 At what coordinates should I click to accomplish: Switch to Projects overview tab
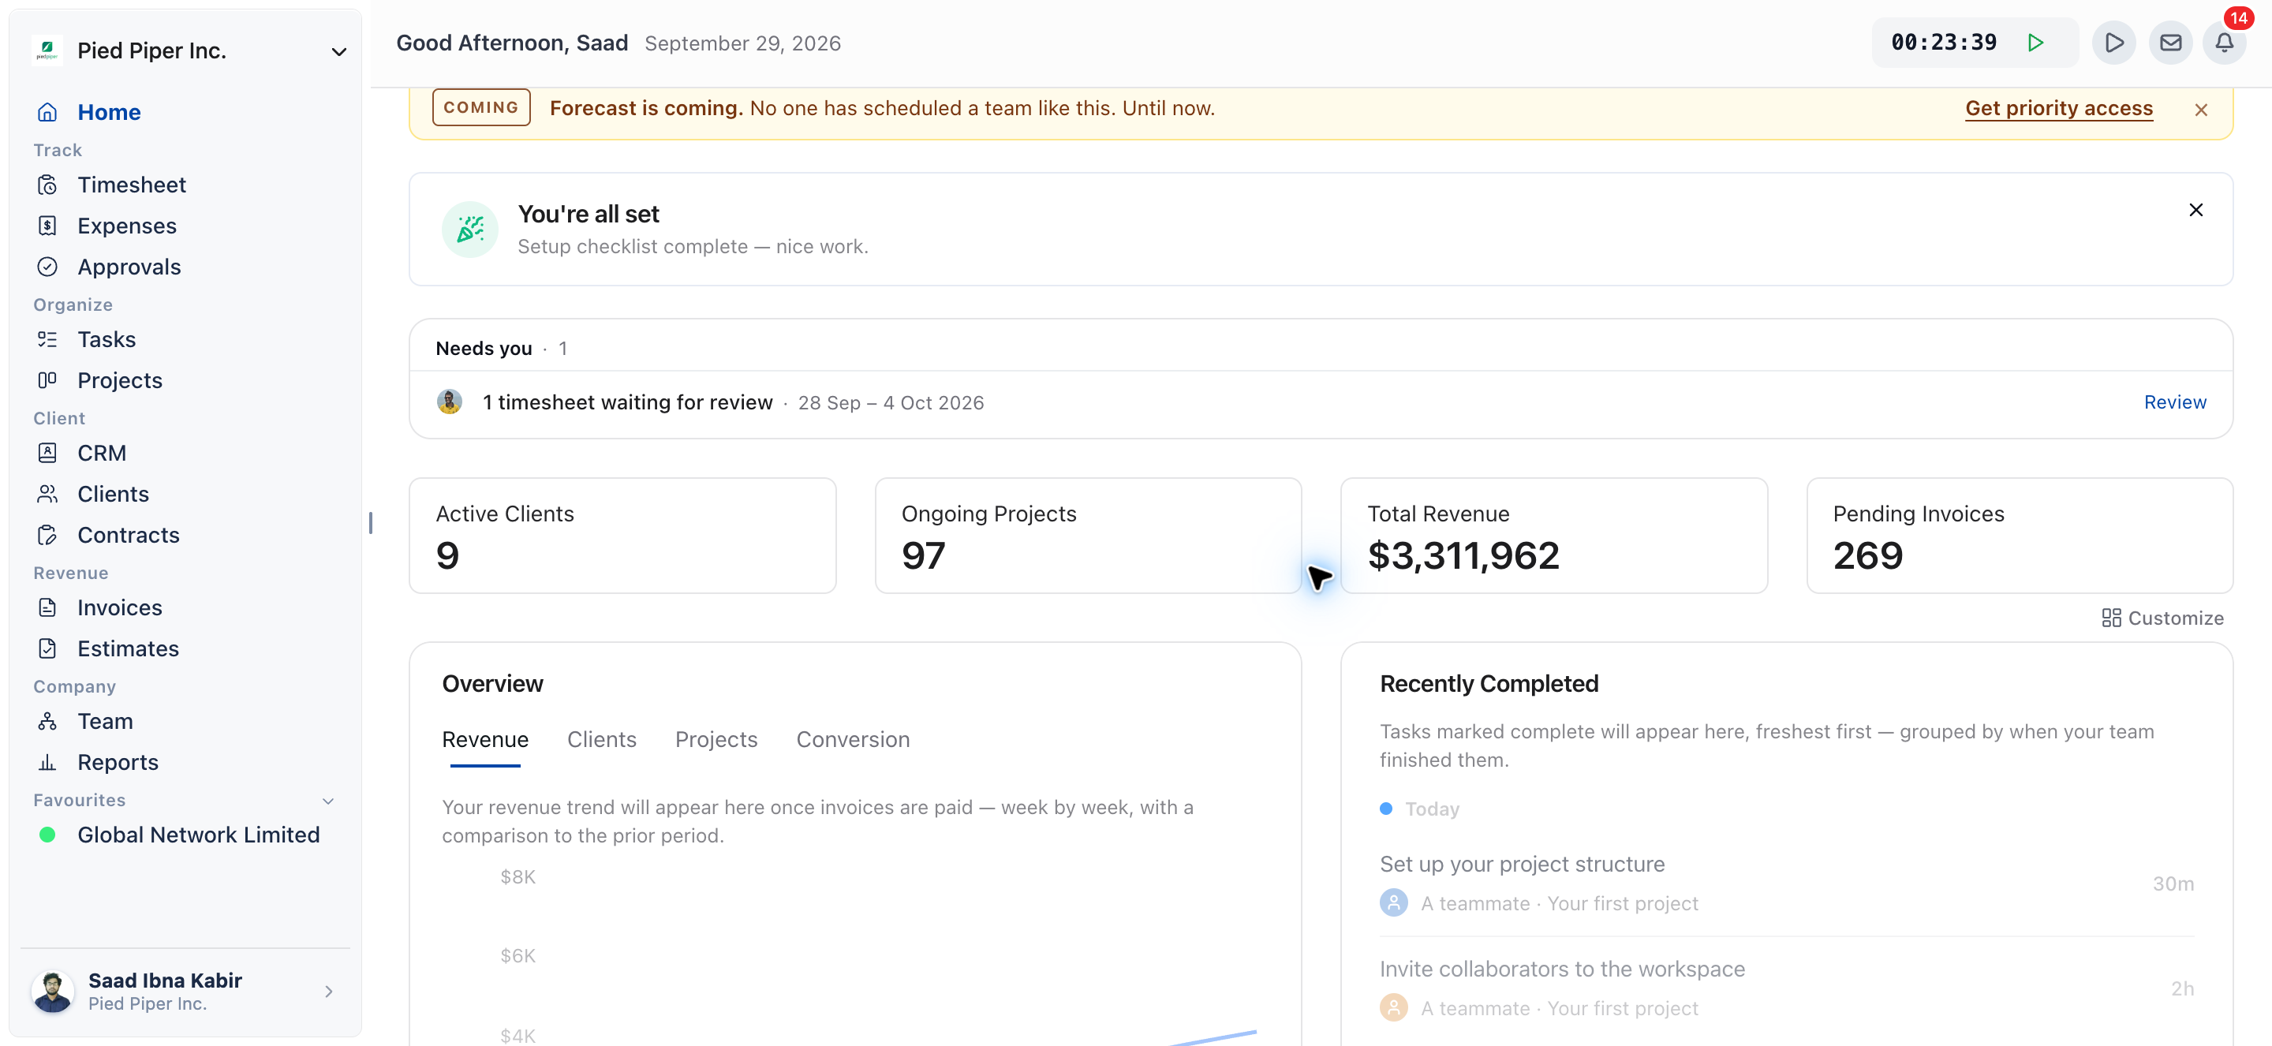[x=716, y=739]
